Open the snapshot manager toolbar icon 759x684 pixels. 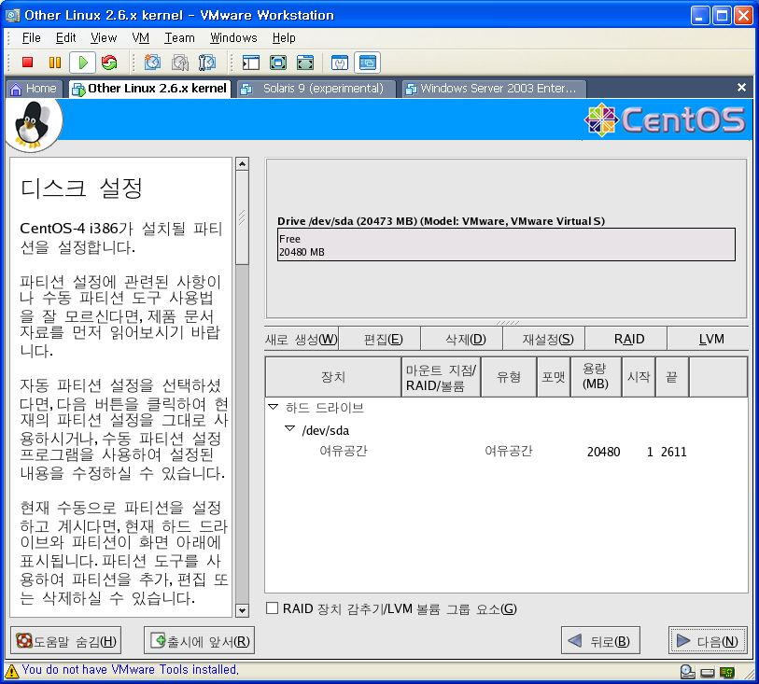click(x=207, y=63)
